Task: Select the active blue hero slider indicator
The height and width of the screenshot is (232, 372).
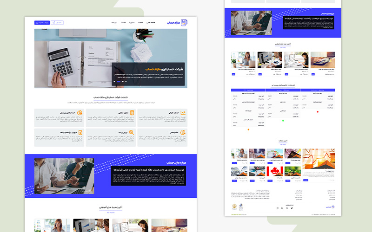Action: coord(119,82)
